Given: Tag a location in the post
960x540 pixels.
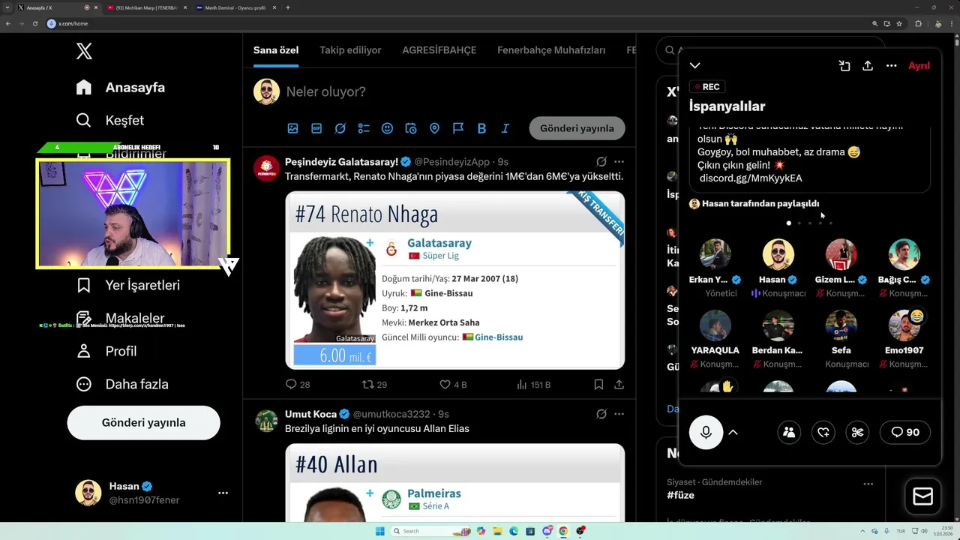Looking at the screenshot, I should 434,128.
